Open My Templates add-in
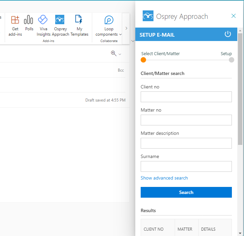This screenshot has width=244, height=236. [x=79, y=26]
